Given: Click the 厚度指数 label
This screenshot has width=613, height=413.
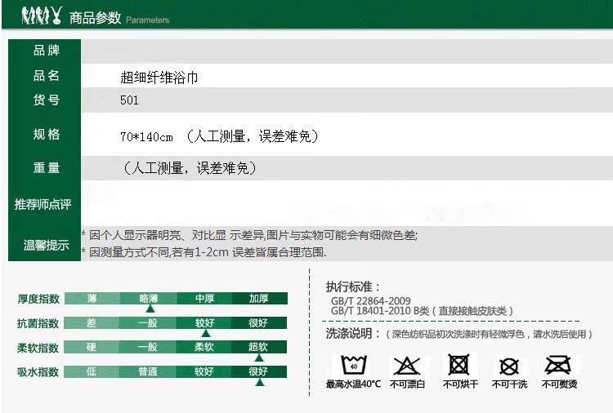Looking at the screenshot, I should (38, 299).
